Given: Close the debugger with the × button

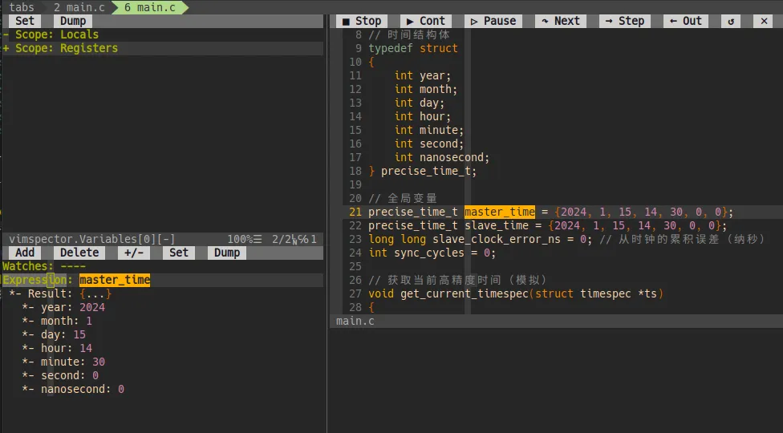Looking at the screenshot, I should point(765,21).
